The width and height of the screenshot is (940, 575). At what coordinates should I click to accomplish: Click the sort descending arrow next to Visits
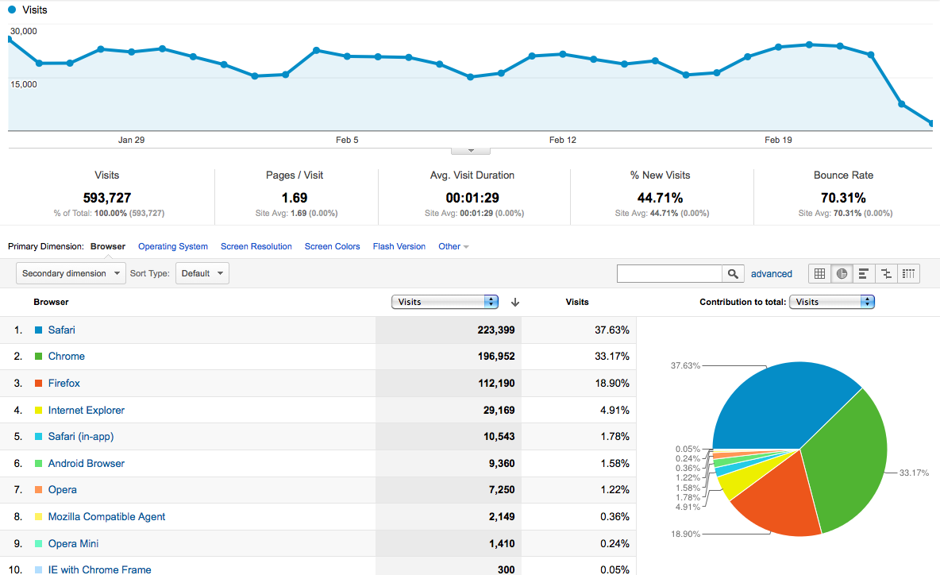[515, 302]
